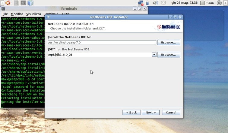Browse for NetBeans installation folder

click(168, 42)
